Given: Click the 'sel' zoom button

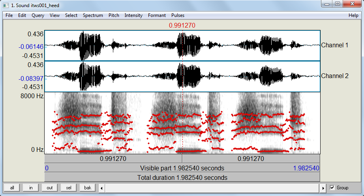Looking at the screenshot, I should click(x=69, y=188).
